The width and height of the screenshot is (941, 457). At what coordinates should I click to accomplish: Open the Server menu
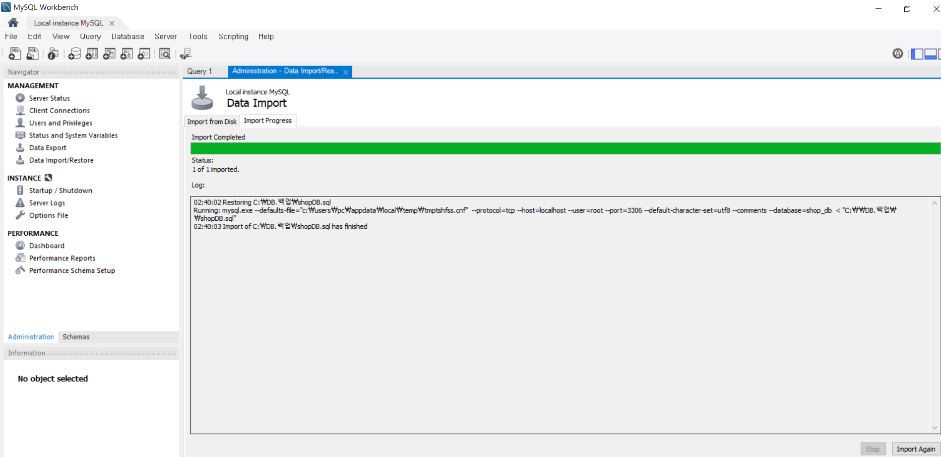[x=166, y=36]
